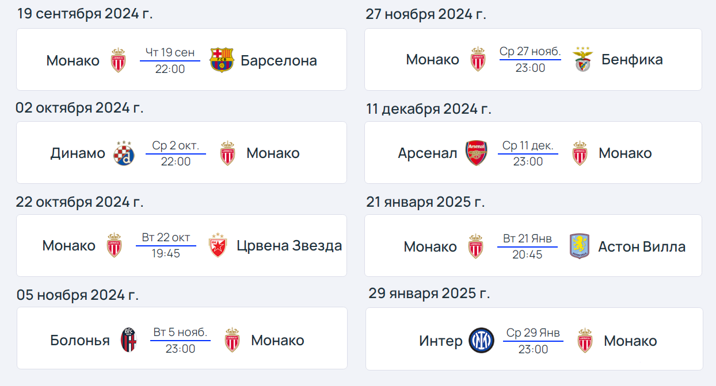This screenshot has width=716, height=386.
Task: Open the Барселона team name link
Action: (x=279, y=60)
